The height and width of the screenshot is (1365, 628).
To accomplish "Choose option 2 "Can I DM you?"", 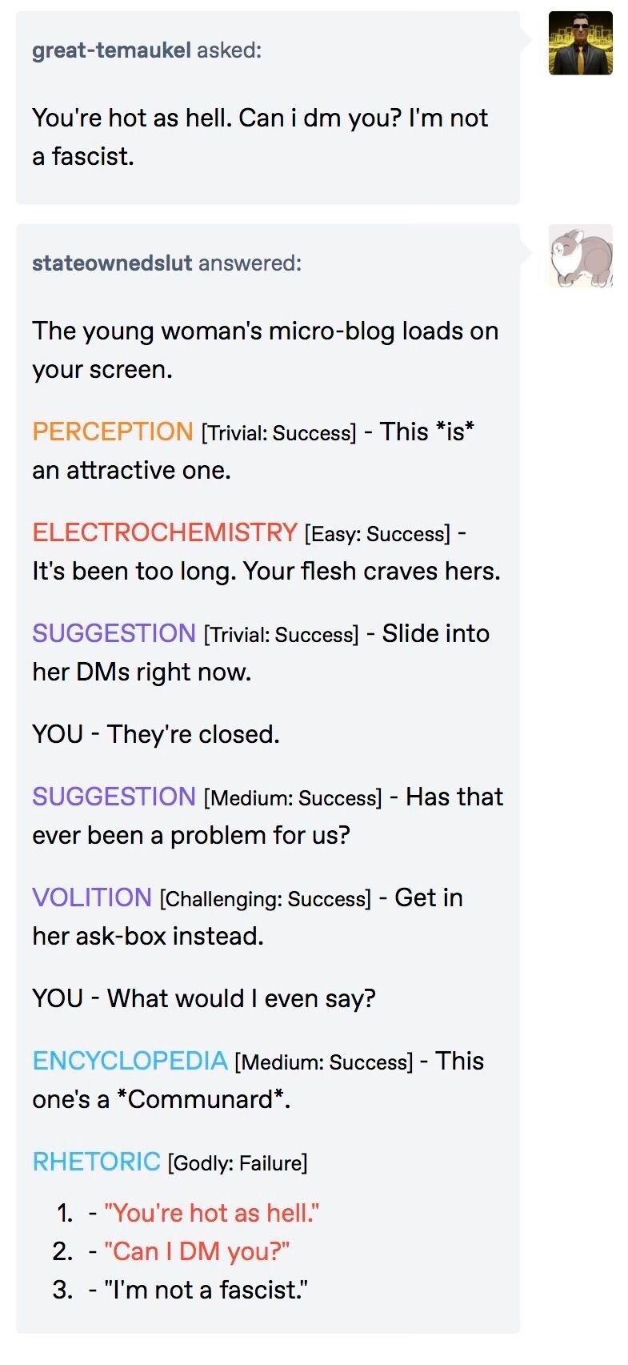I will click(x=197, y=1251).
